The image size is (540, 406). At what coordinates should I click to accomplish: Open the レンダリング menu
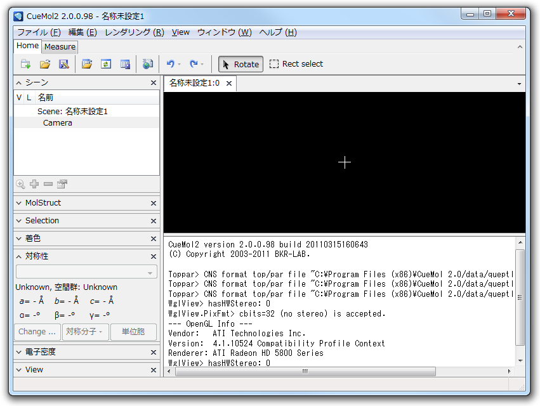(x=134, y=32)
